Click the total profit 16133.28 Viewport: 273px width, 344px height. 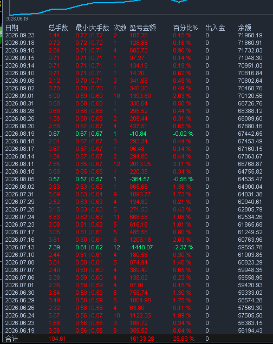[142, 339]
